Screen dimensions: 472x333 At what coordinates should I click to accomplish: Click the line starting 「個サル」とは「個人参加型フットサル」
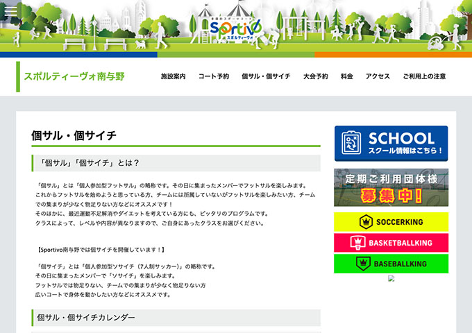click(171, 186)
